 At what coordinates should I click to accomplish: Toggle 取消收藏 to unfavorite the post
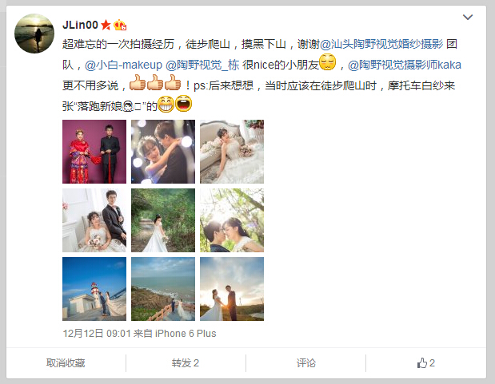coord(66,363)
